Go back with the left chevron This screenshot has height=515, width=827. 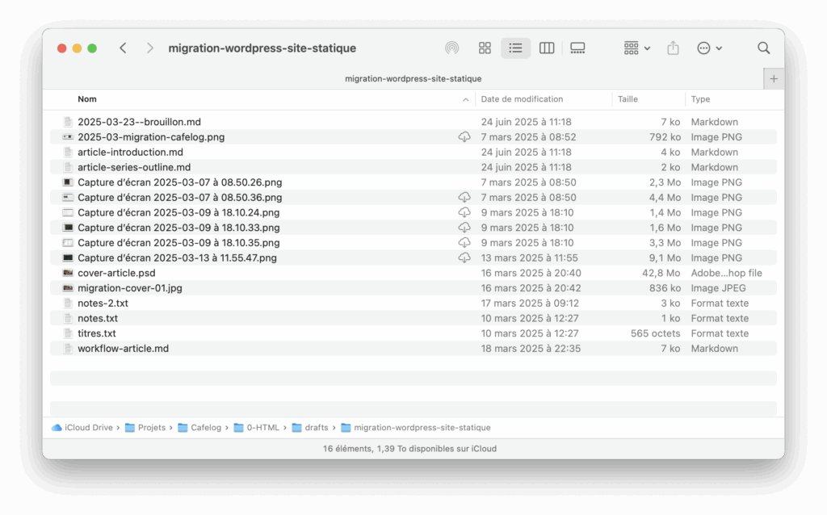tap(123, 48)
